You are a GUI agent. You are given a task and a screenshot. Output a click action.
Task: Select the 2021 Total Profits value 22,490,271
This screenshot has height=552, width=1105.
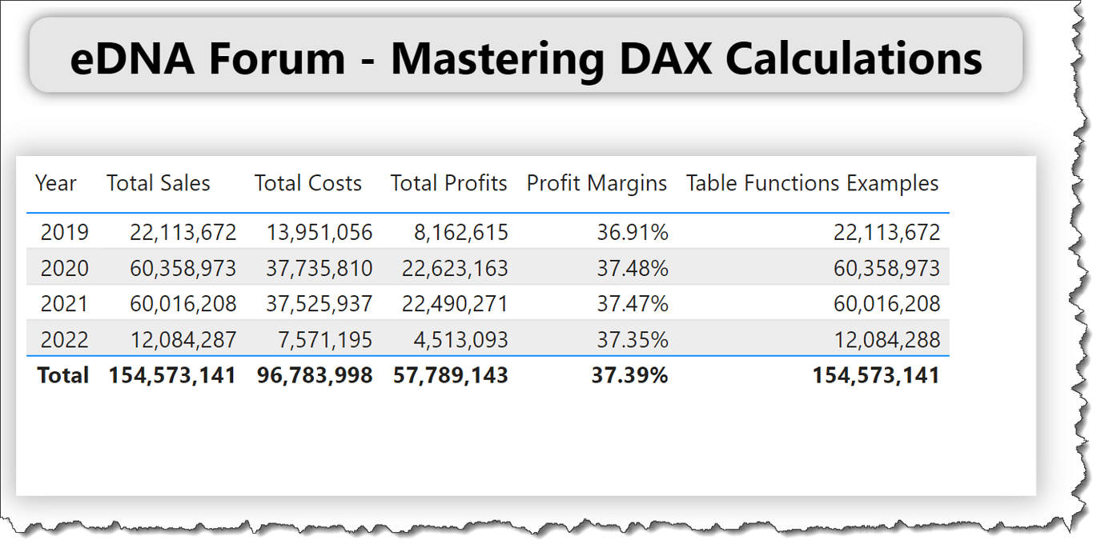(456, 303)
